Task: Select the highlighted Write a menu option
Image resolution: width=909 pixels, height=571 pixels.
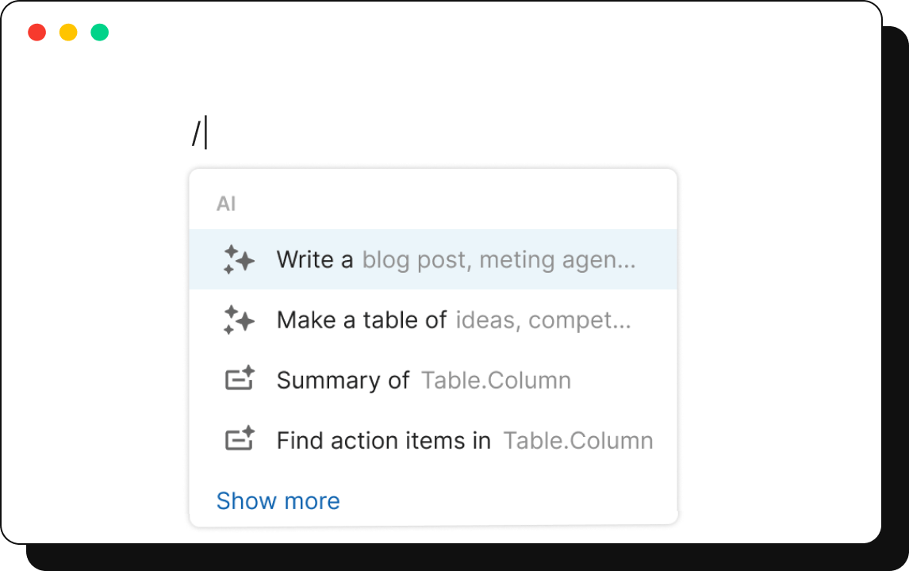Action: tap(433, 259)
